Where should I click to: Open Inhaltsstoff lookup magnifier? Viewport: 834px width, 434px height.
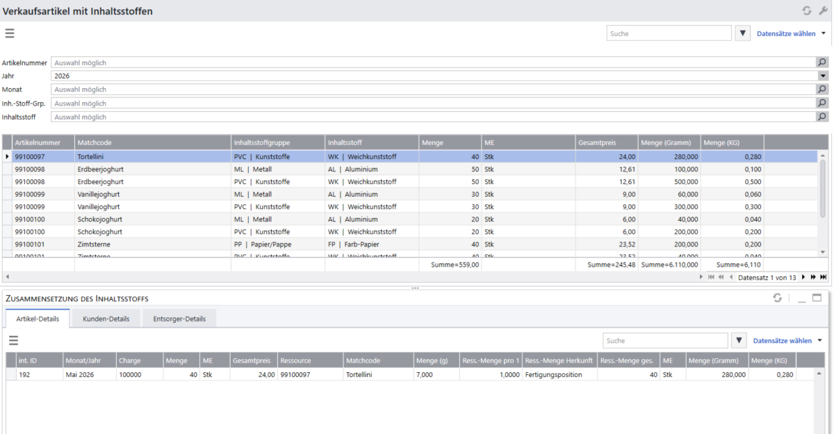[823, 117]
